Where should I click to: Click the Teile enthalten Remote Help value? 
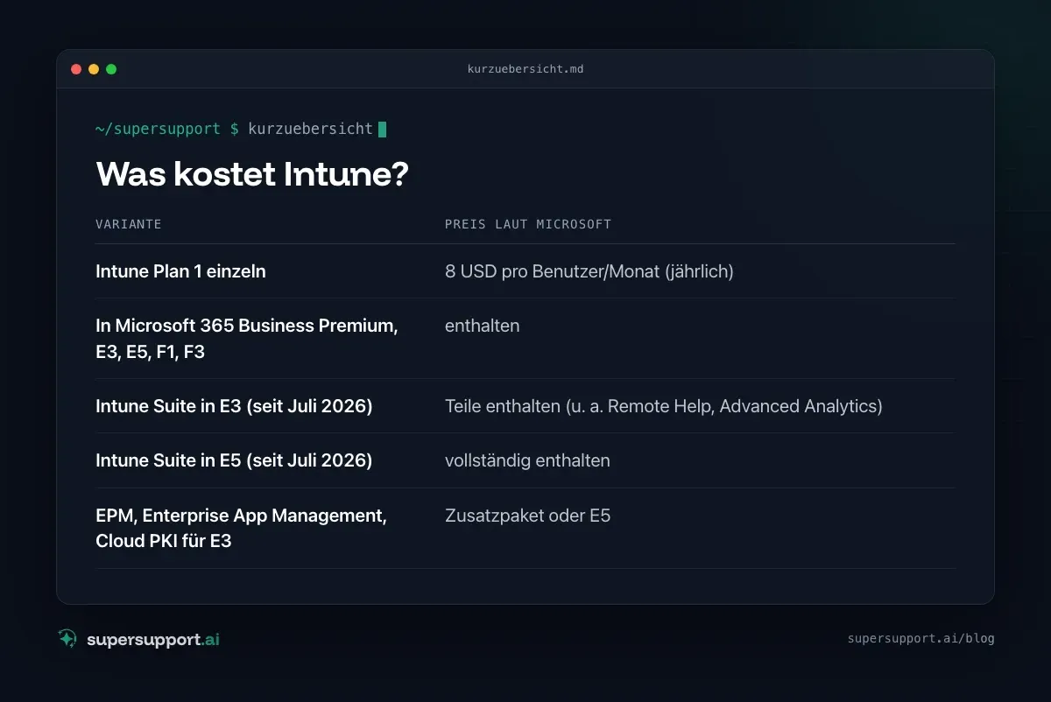[664, 406]
